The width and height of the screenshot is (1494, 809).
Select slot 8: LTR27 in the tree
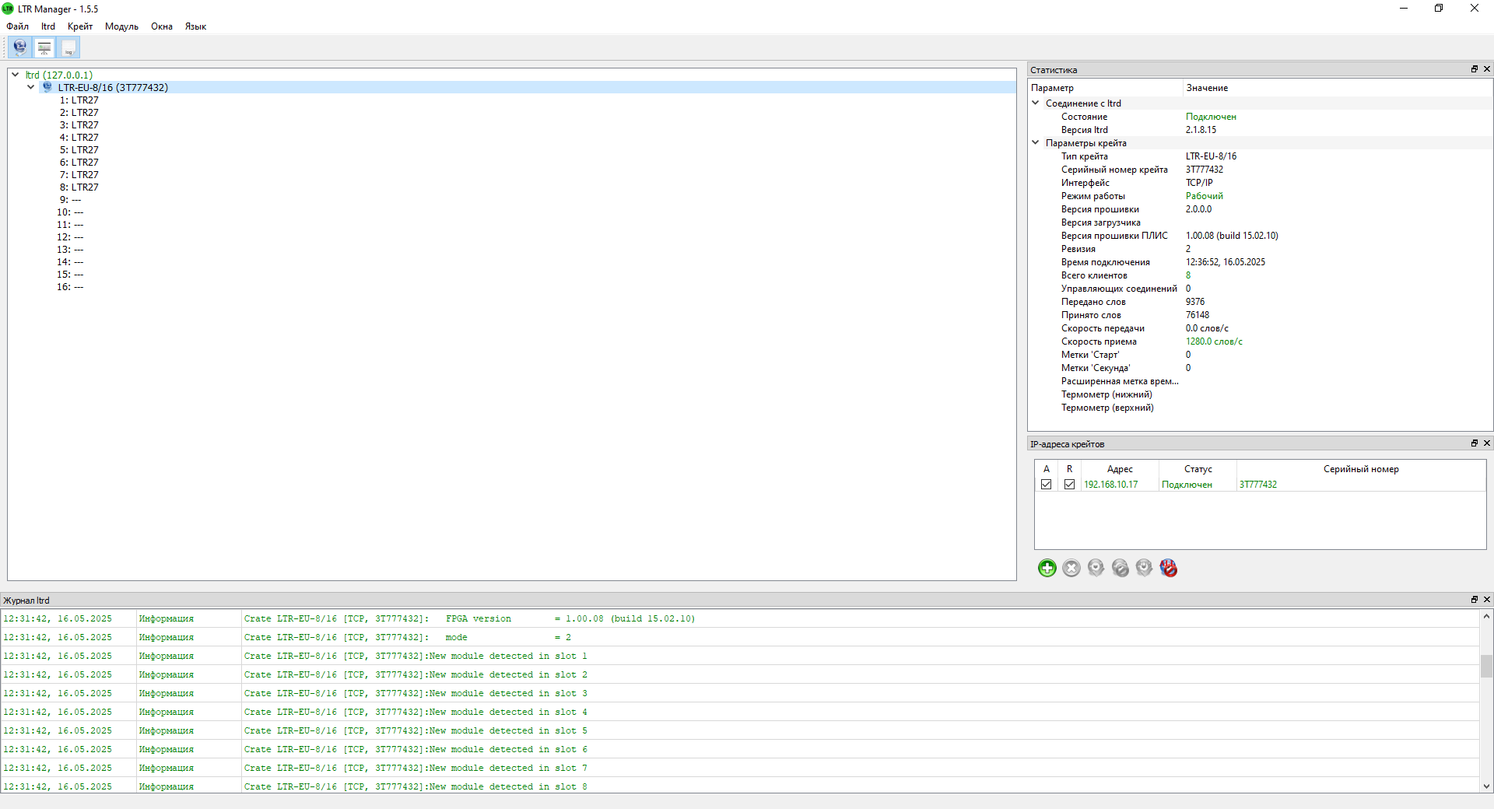point(79,187)
